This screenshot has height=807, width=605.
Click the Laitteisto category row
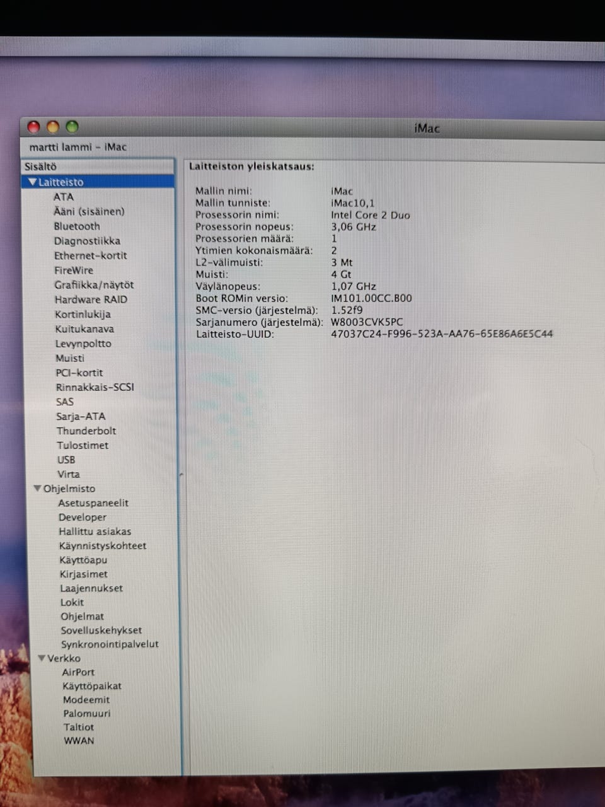[98, 182]
